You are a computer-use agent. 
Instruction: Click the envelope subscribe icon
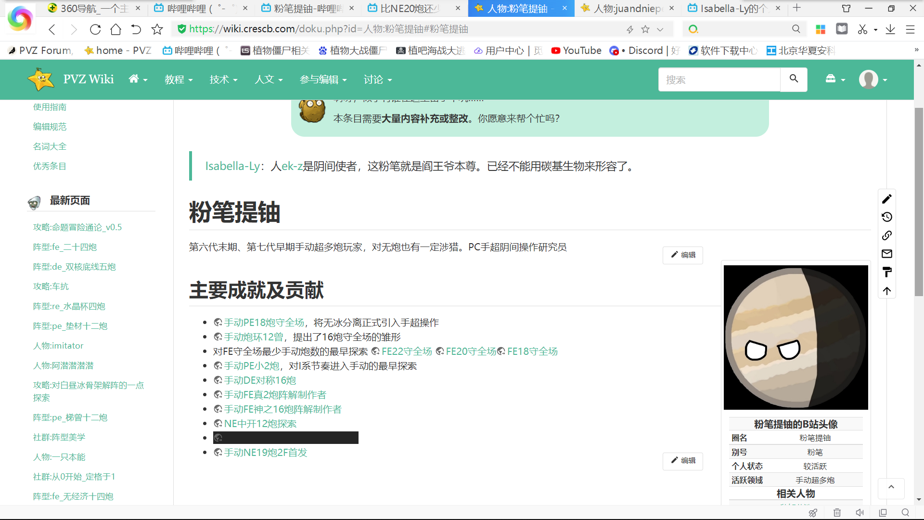[x=887, y=254]
